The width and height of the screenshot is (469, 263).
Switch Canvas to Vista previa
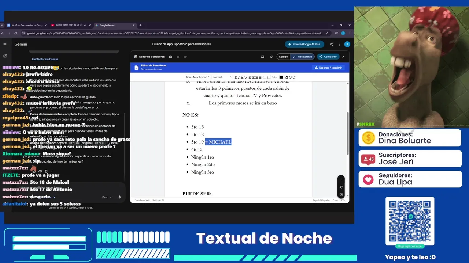coord(302,57)
